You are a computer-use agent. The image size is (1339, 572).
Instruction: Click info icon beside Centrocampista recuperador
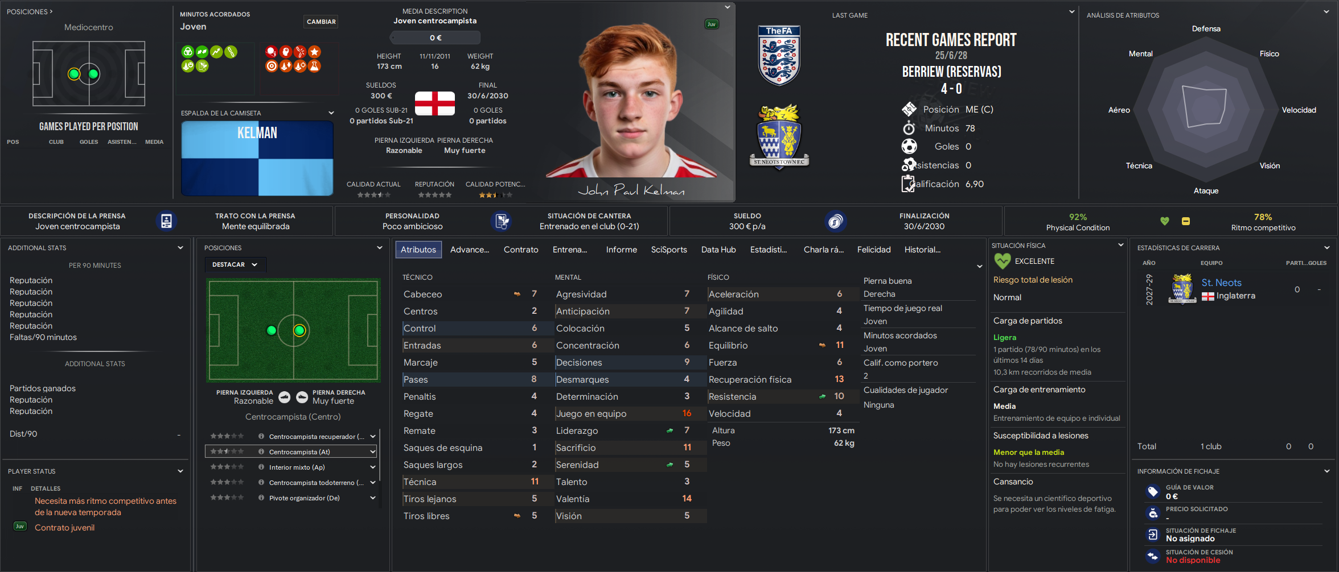point(261,437)
